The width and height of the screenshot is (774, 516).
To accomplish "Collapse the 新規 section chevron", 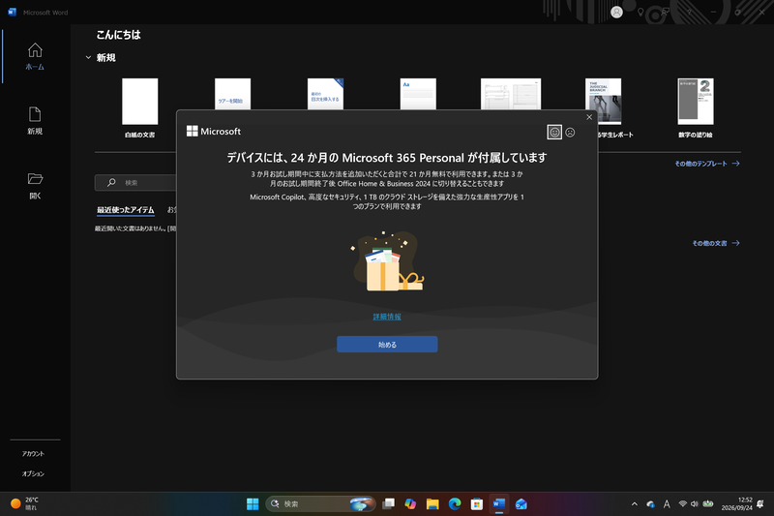I will [88, 58].
